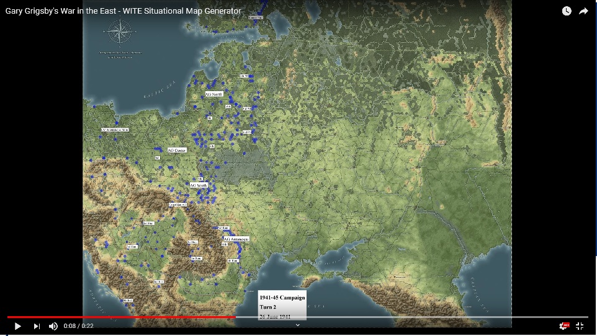Click the AG North map label

click(214, 94)
